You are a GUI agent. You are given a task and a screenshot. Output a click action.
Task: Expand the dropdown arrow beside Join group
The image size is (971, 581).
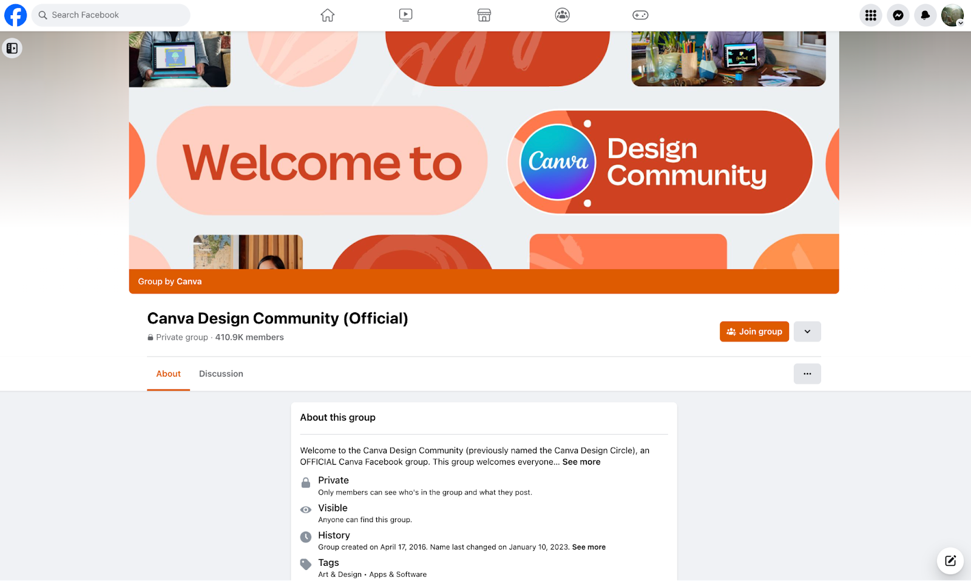[807, 332]
